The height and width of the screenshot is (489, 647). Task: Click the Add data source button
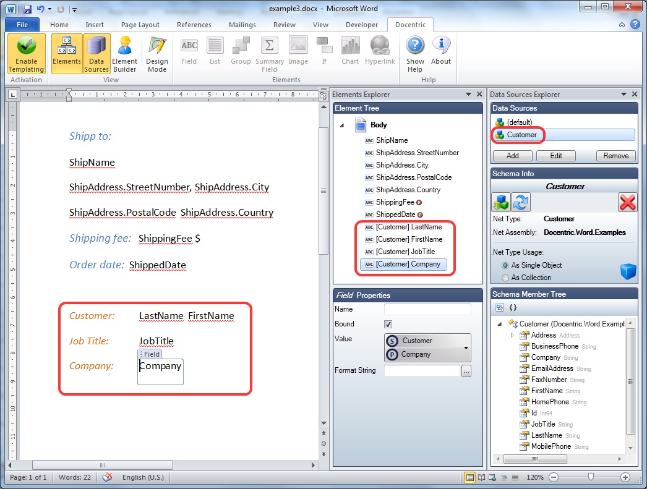point(513,156)
